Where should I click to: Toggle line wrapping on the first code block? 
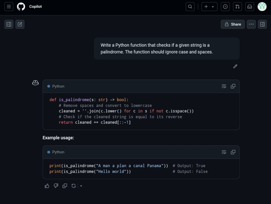click(x=224, y=86)
